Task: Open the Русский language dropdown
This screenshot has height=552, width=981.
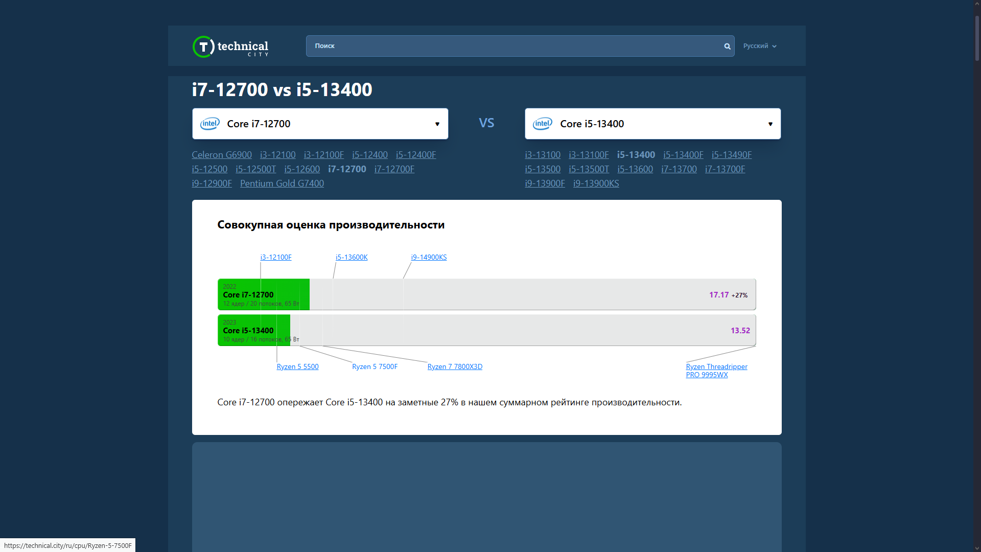Action: (760, 46)
